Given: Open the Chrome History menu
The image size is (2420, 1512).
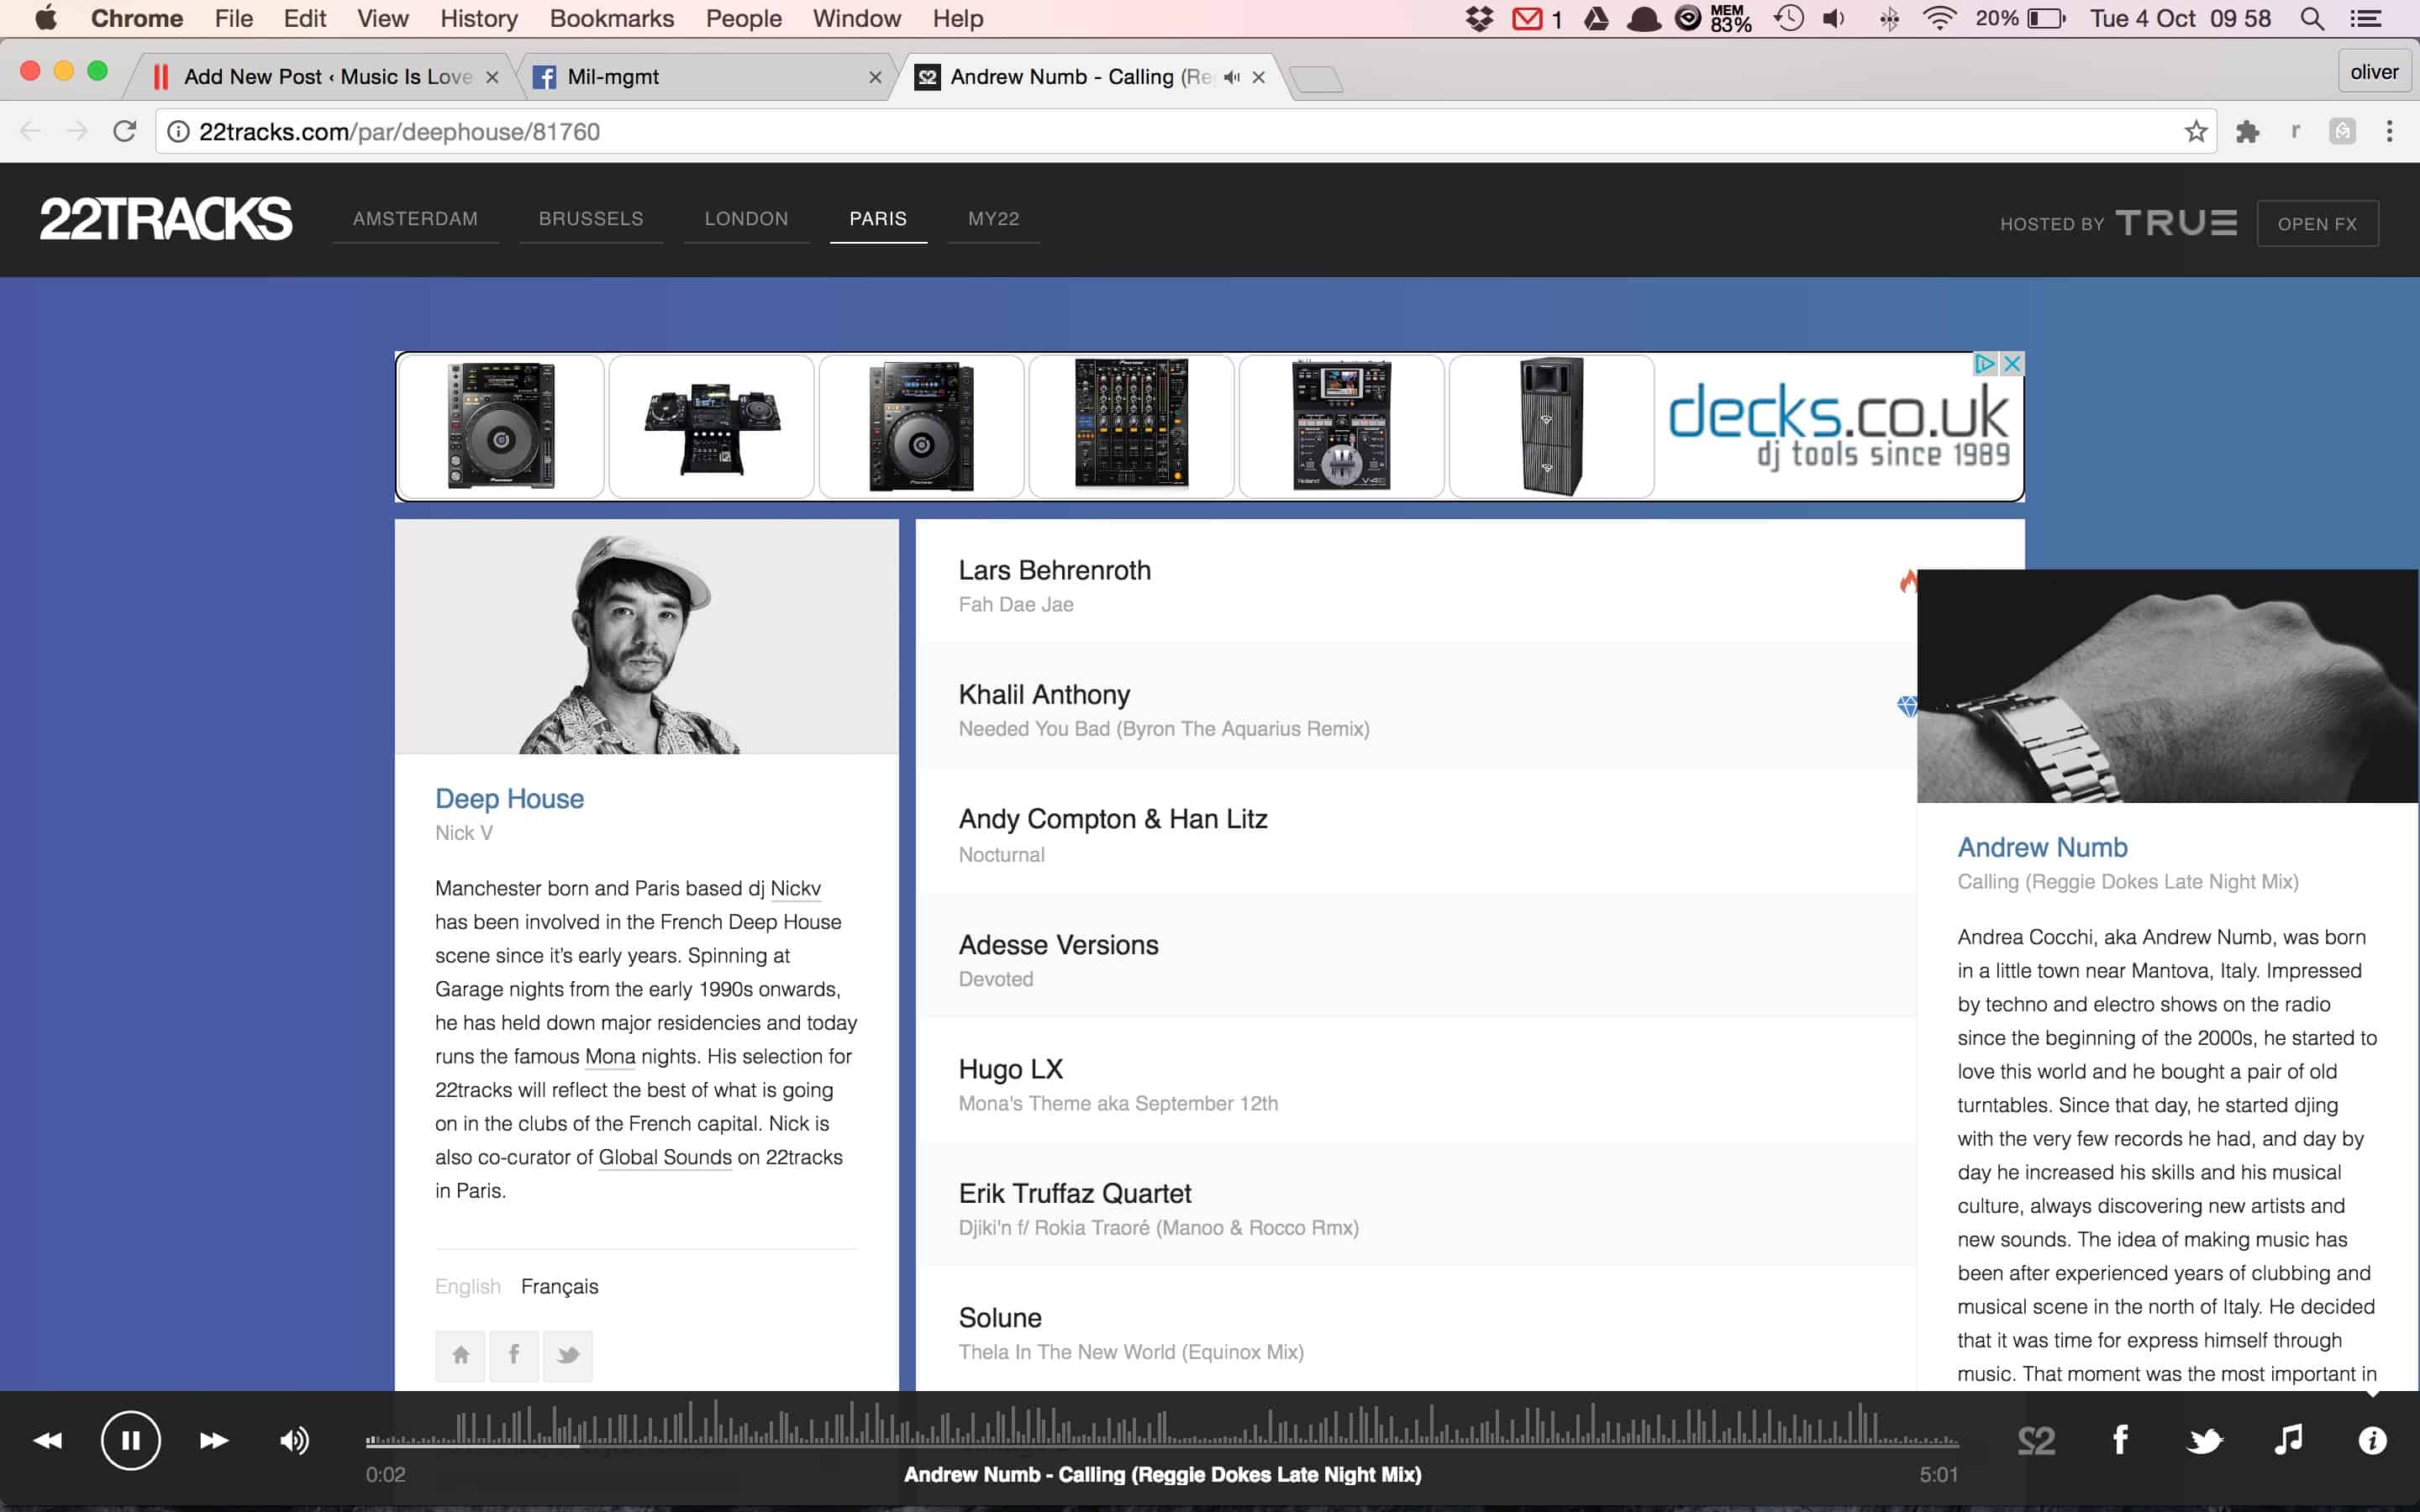Looking at the screenshot, I should 479,18.
